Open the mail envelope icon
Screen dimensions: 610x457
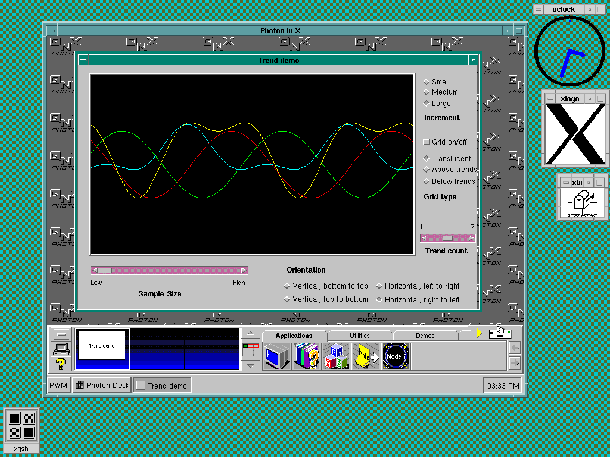tap(500, 334)
